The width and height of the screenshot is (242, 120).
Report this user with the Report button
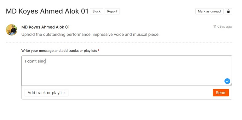112,11
